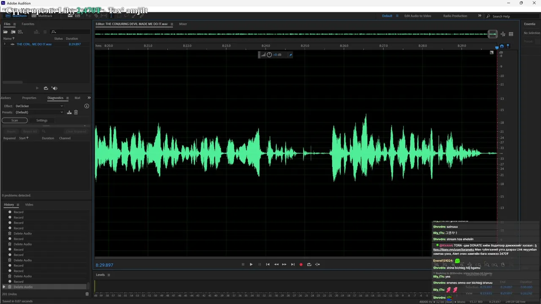Viewport: 541px width, 304px height.
Task: Sort files by Name column header
Action: pos(9,38)
